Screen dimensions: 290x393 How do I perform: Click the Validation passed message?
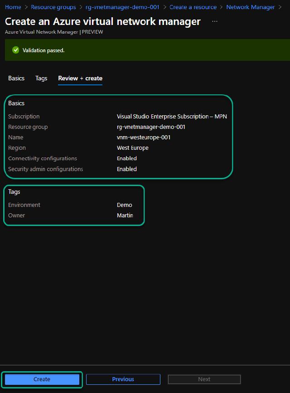pos(43,50)
